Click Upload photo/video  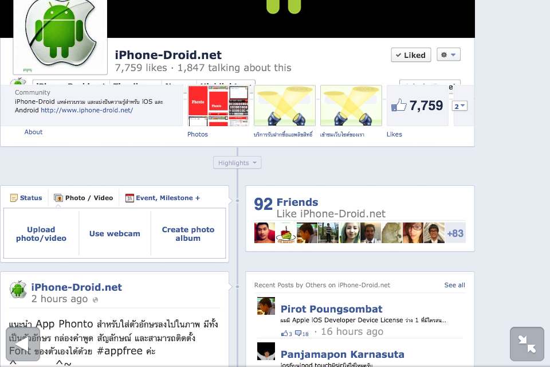click(41, 234)
